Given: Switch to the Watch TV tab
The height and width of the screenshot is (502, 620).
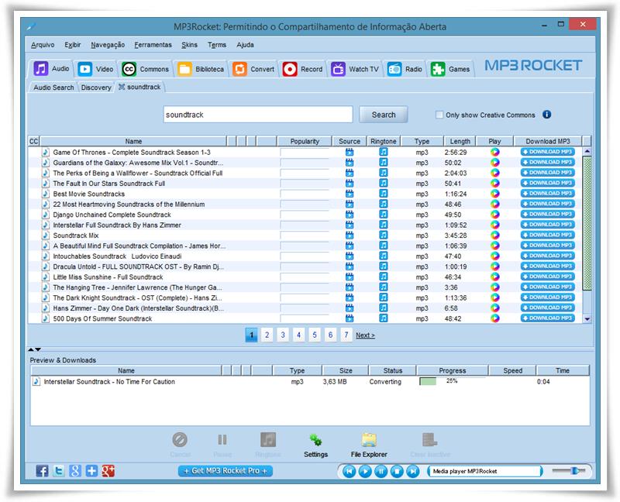Looking at the screenshot, I should pyautogui.click(x=355, y=69).
